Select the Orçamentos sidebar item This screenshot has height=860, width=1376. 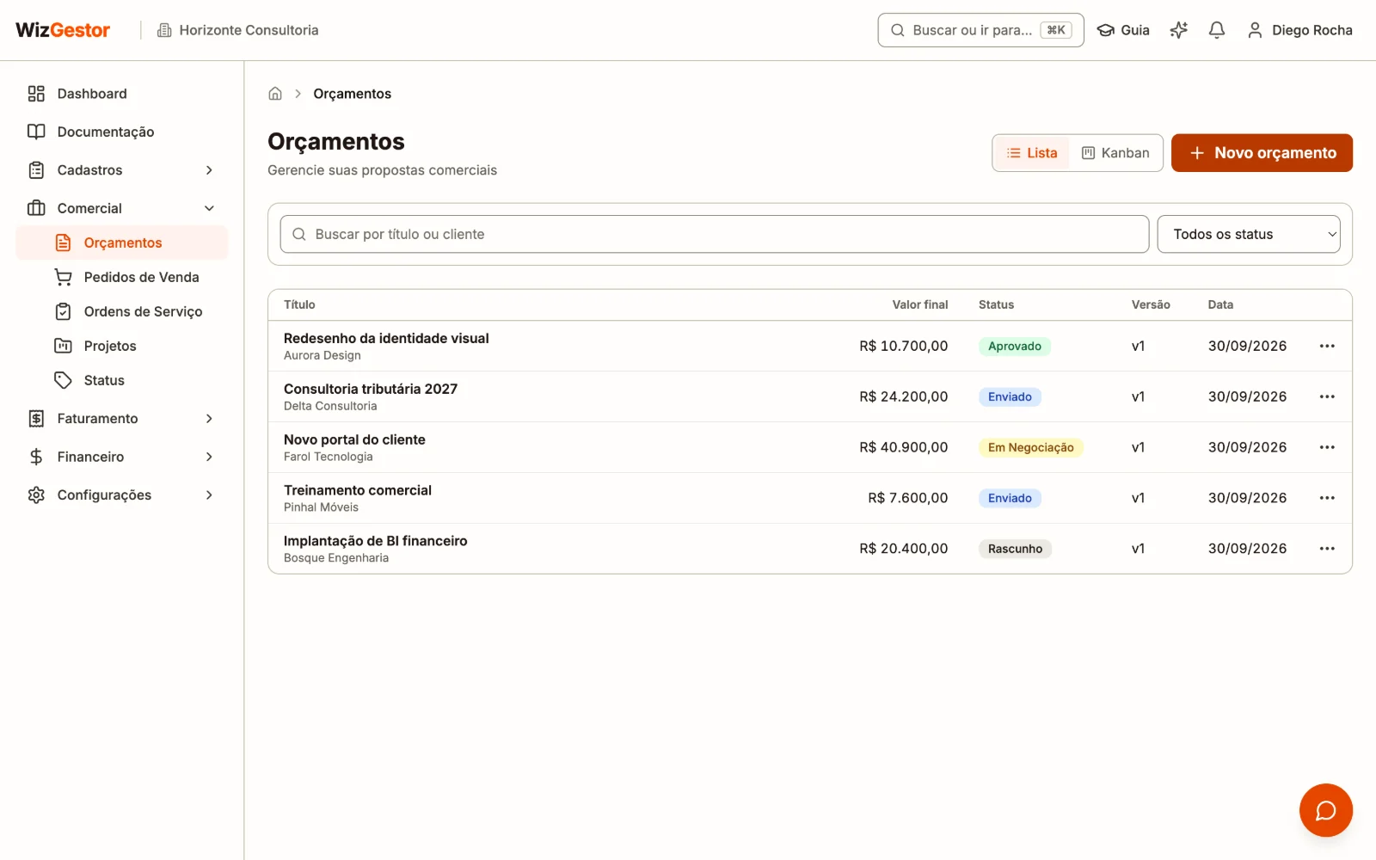[x=121, y=243]
